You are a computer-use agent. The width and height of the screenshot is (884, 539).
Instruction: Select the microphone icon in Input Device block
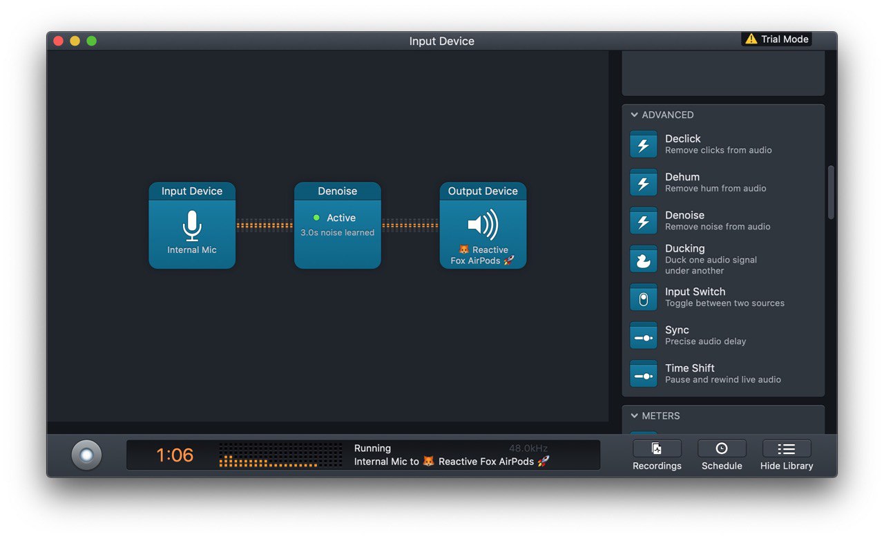(192, 225)
